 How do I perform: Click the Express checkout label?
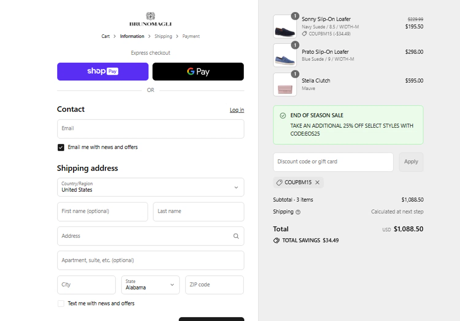[150, 53]
